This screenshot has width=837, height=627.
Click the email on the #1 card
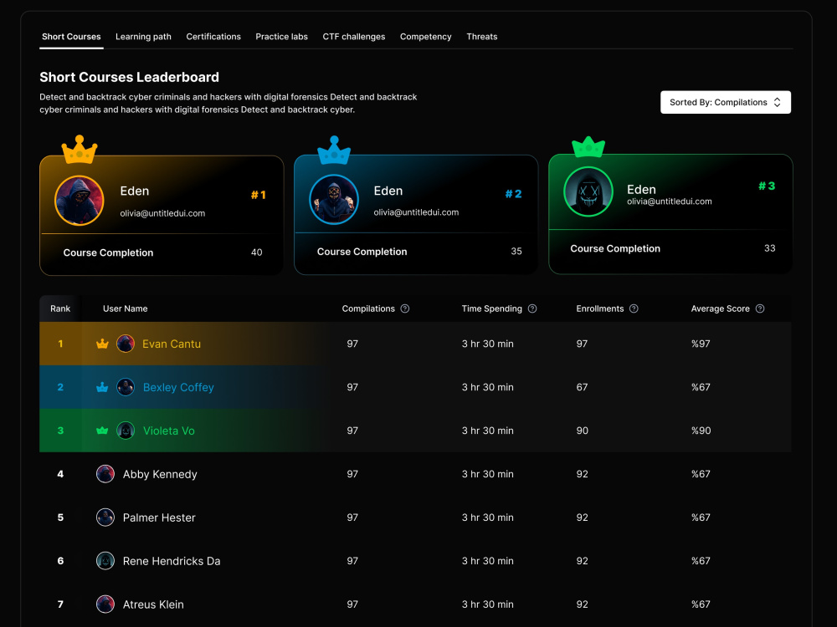(162, 213)
